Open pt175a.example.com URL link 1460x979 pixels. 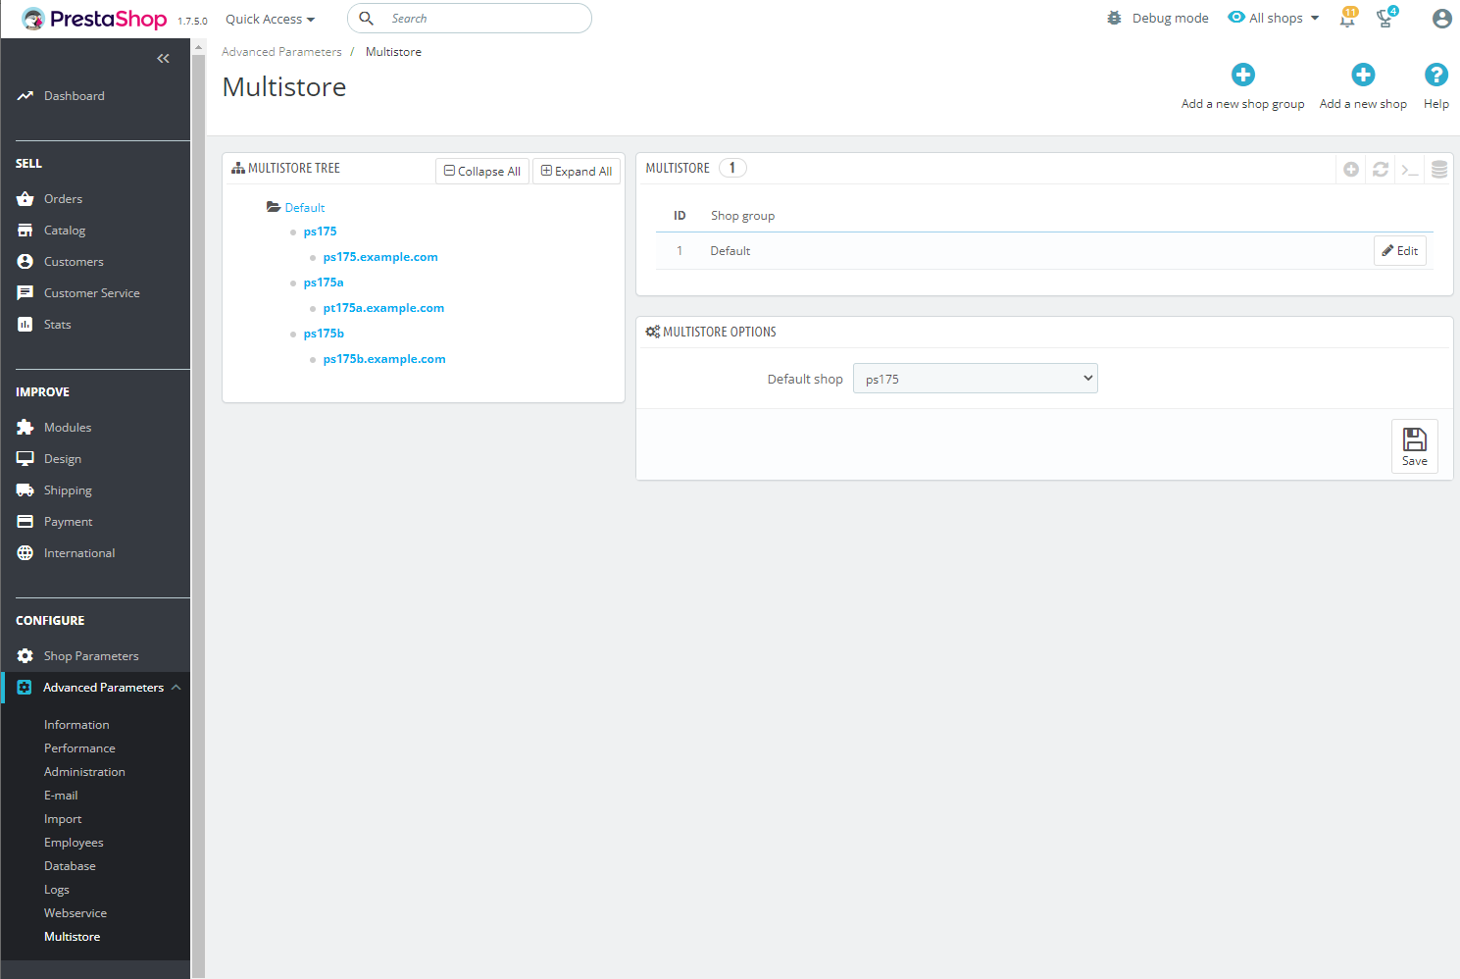point(383,308)
